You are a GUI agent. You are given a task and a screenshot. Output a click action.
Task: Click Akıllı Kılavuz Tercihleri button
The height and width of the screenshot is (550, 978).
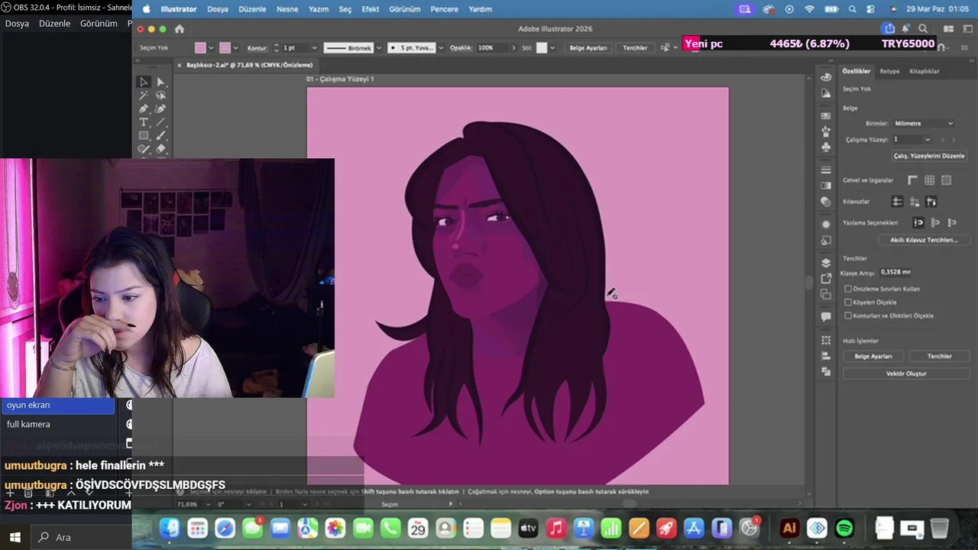(923, 240)
